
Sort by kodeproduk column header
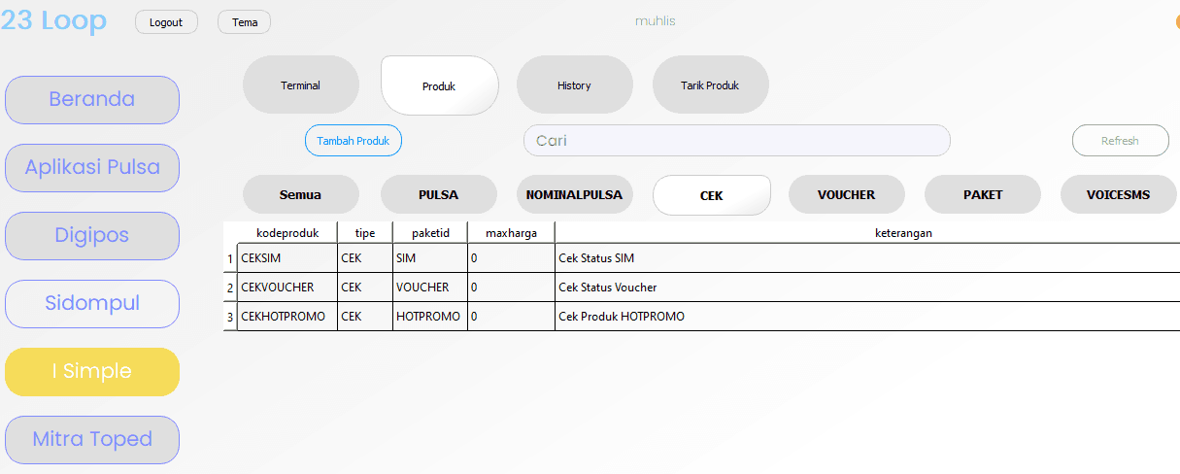[287, 233]
